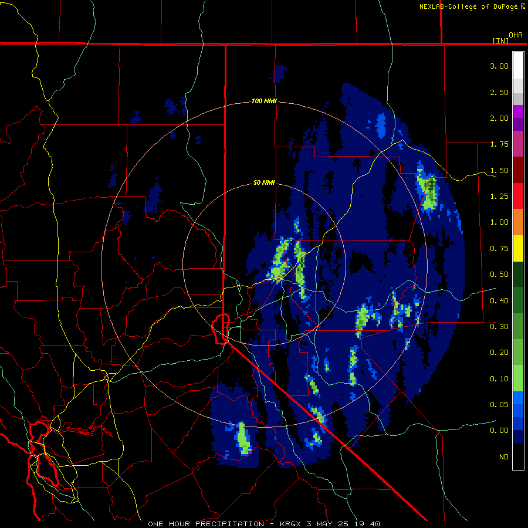This screenshot has width=528, height=528.
Task: Select the 0.00 legend value
Action: [x=499, y=431]
